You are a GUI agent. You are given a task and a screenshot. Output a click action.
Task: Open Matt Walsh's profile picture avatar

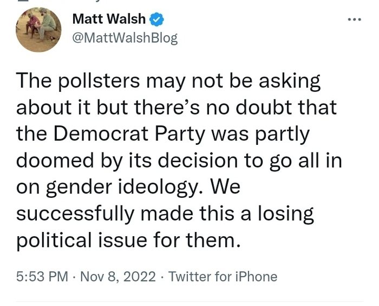coord(38,30)
